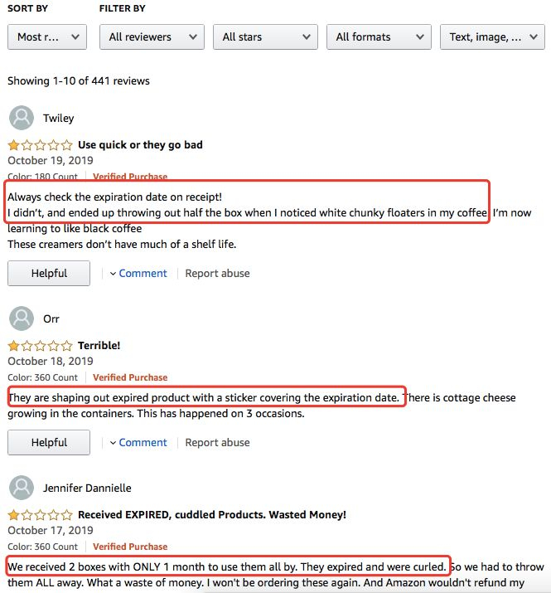Open review title 'Use quick or they go bad'

pos(140,145)
